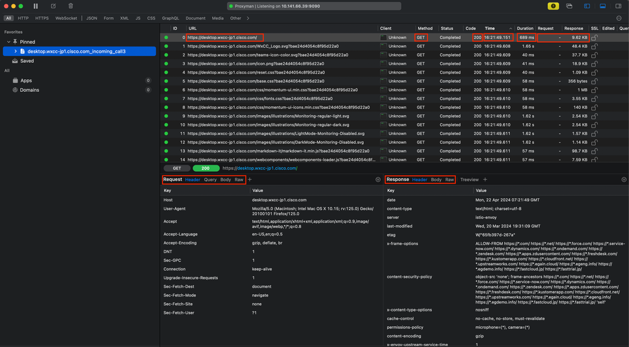Screen dimensions: 629x347
Task: Select the content-security-policy response header key
Action: pos(409,277)
